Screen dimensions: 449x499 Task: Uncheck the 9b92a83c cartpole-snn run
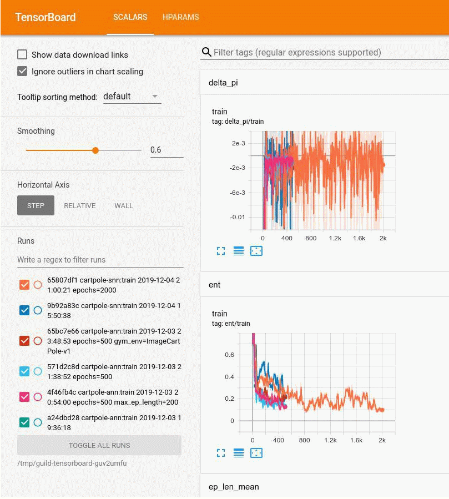[24, 310]
